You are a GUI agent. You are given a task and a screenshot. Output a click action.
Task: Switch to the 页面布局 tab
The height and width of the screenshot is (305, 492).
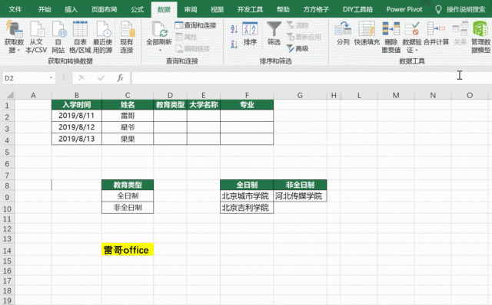point(104,9)
